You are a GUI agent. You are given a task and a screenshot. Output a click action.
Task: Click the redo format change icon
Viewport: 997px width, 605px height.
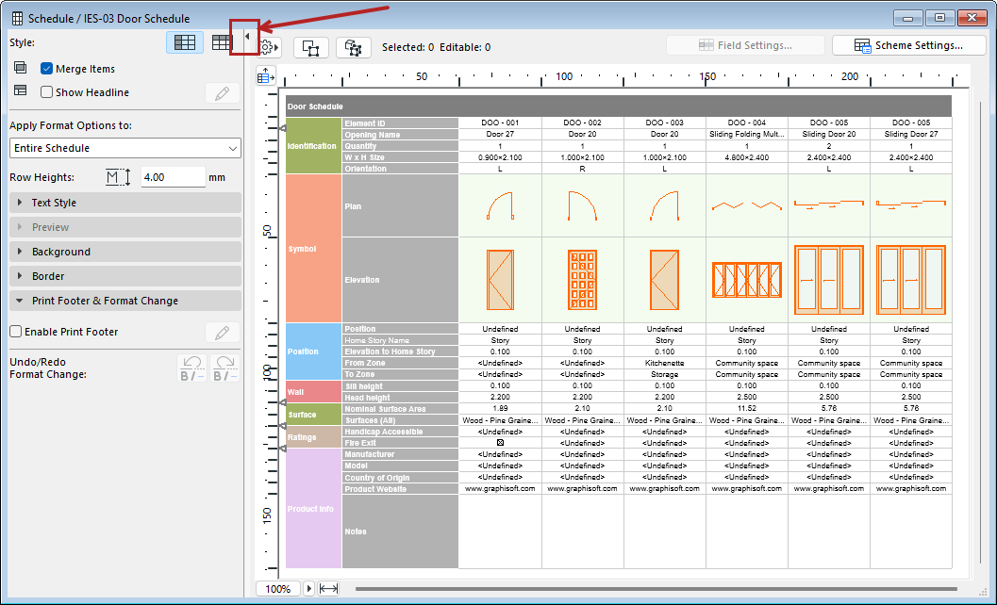point(224,368)
